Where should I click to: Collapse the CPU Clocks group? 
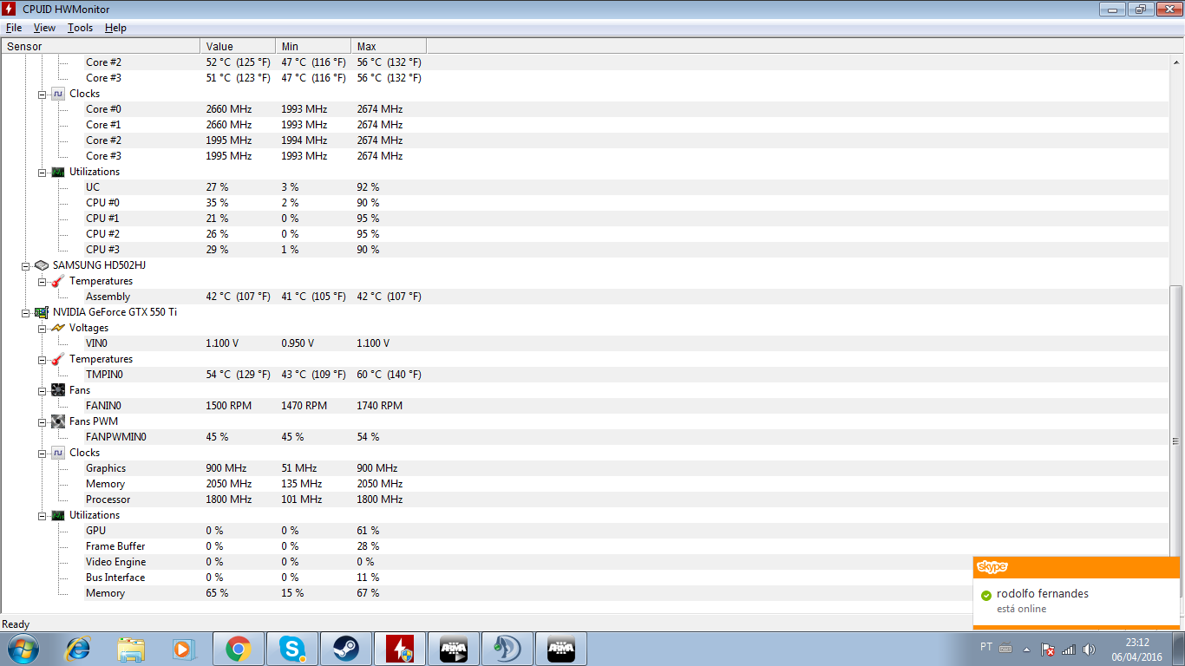coord(42,94)
